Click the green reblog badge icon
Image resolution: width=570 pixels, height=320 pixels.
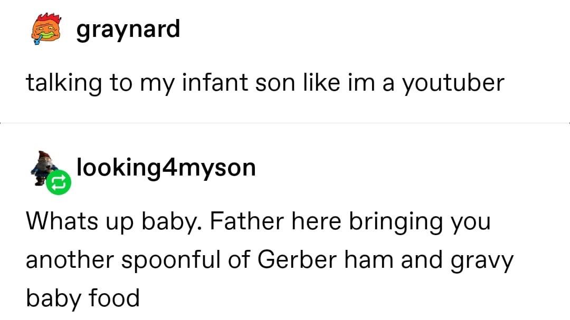click(x=58, y=182)
